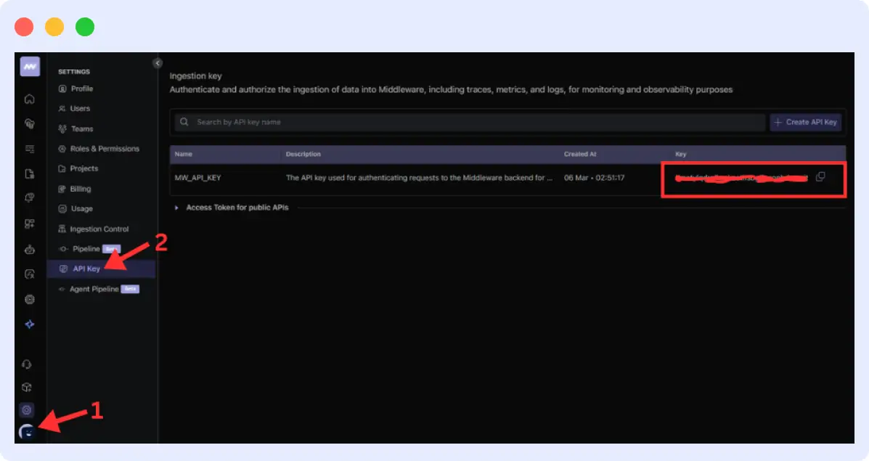Click the Create API Key button
This screenshot has height=461, width=869.
[805, 121]
